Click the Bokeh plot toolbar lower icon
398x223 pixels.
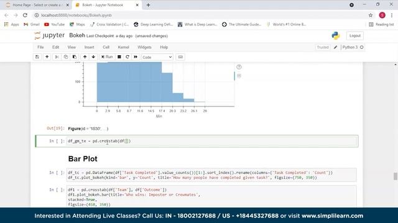239,76
